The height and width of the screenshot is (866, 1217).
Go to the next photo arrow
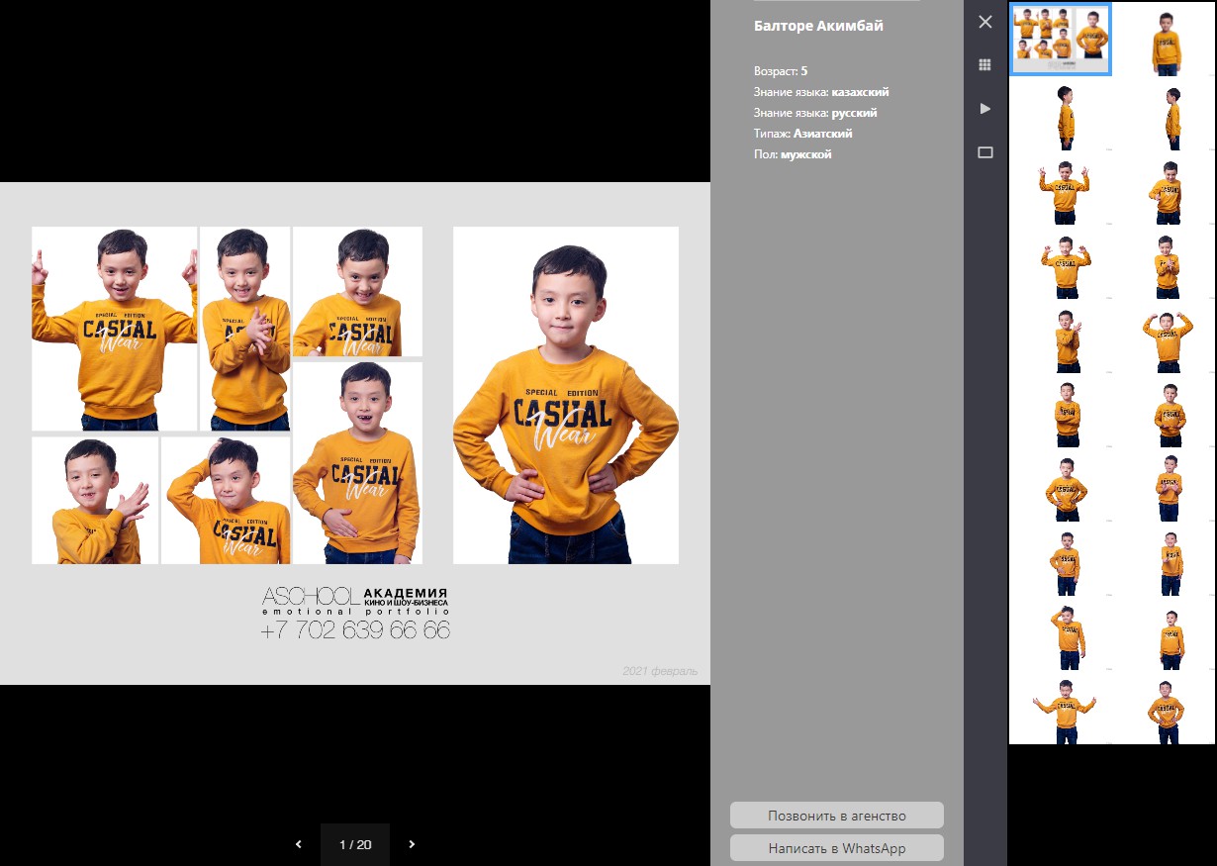(412, 844)
